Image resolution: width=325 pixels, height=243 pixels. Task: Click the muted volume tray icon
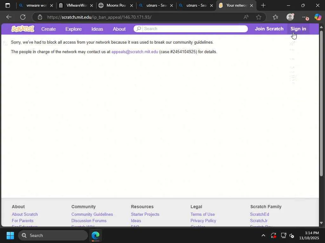tap(292, 235)
